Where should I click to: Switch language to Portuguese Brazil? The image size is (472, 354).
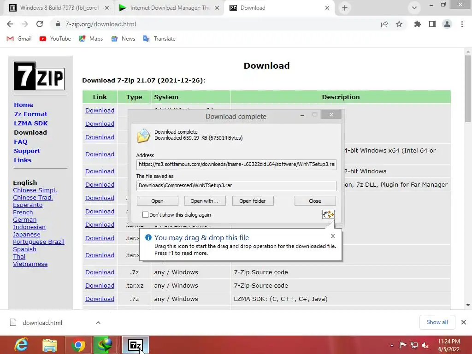tap(39, 242)
